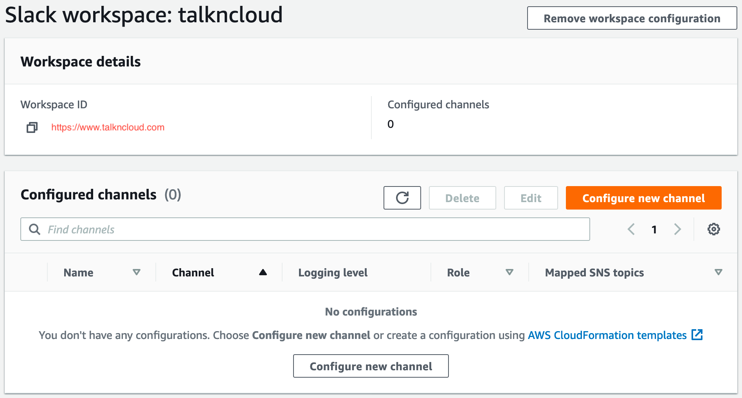This screenshot has height=398, width=742.
Task: Click the search magnifier icon
Action: pos(35,229)
